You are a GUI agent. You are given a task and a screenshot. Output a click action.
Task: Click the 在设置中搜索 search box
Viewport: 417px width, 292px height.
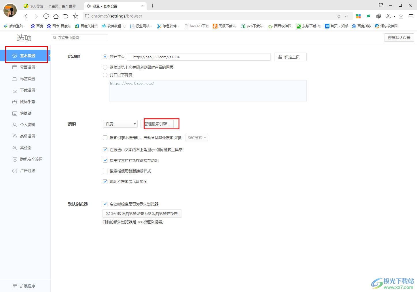click(79, 38)
